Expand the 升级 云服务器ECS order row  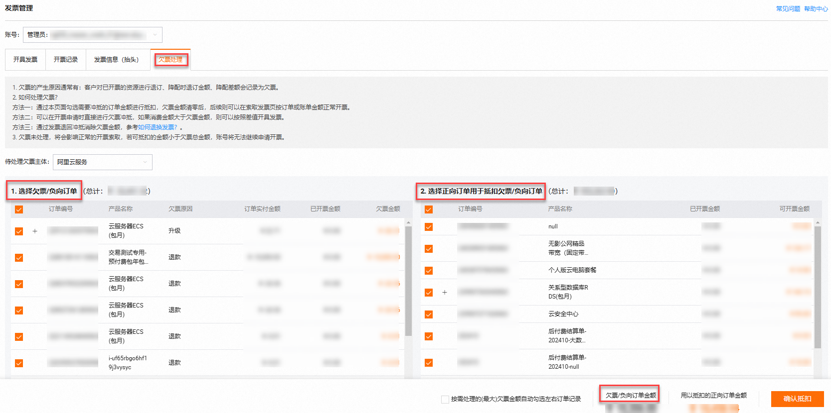(x=35, y=231)
